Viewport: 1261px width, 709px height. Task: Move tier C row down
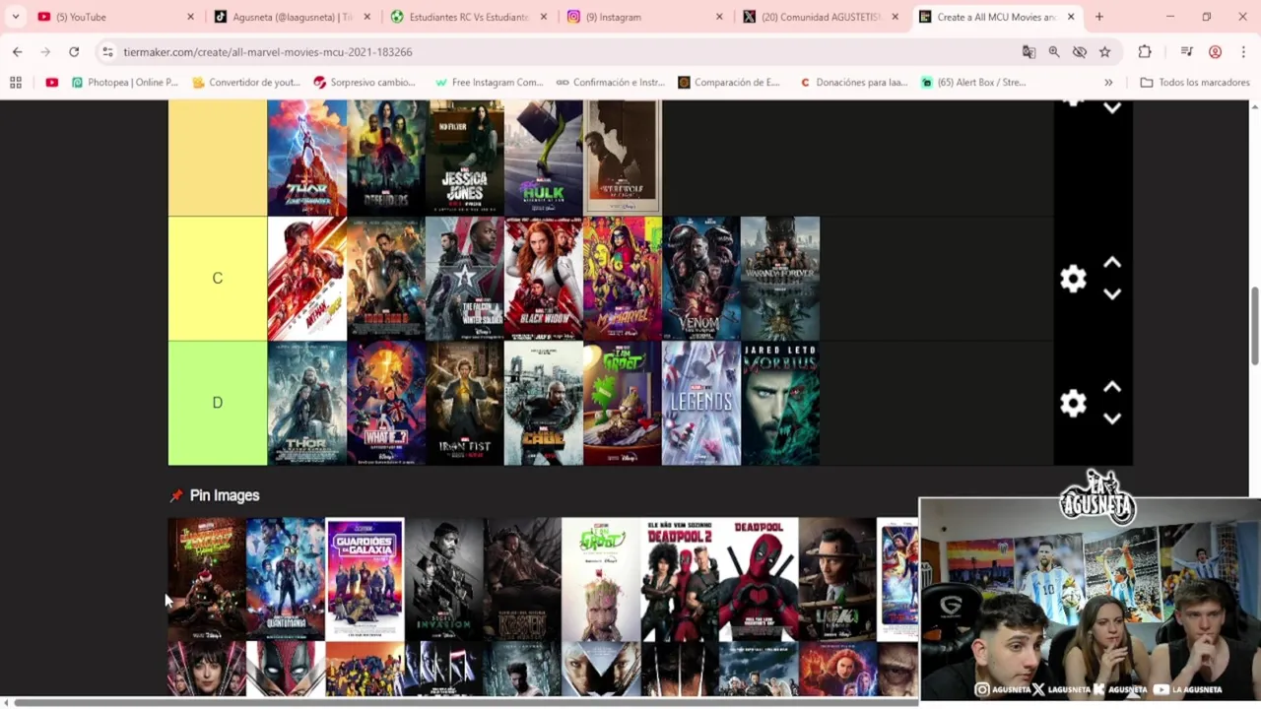1112,294
